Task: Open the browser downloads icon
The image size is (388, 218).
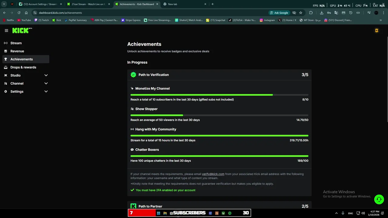Action: (322, 13)
